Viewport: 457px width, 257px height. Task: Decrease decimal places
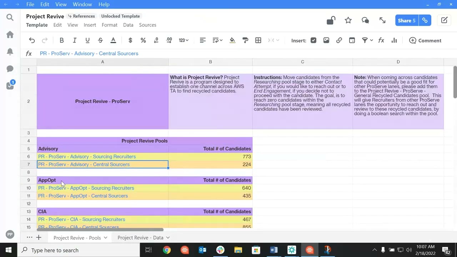pyautogui.click(x=156, y=40)
